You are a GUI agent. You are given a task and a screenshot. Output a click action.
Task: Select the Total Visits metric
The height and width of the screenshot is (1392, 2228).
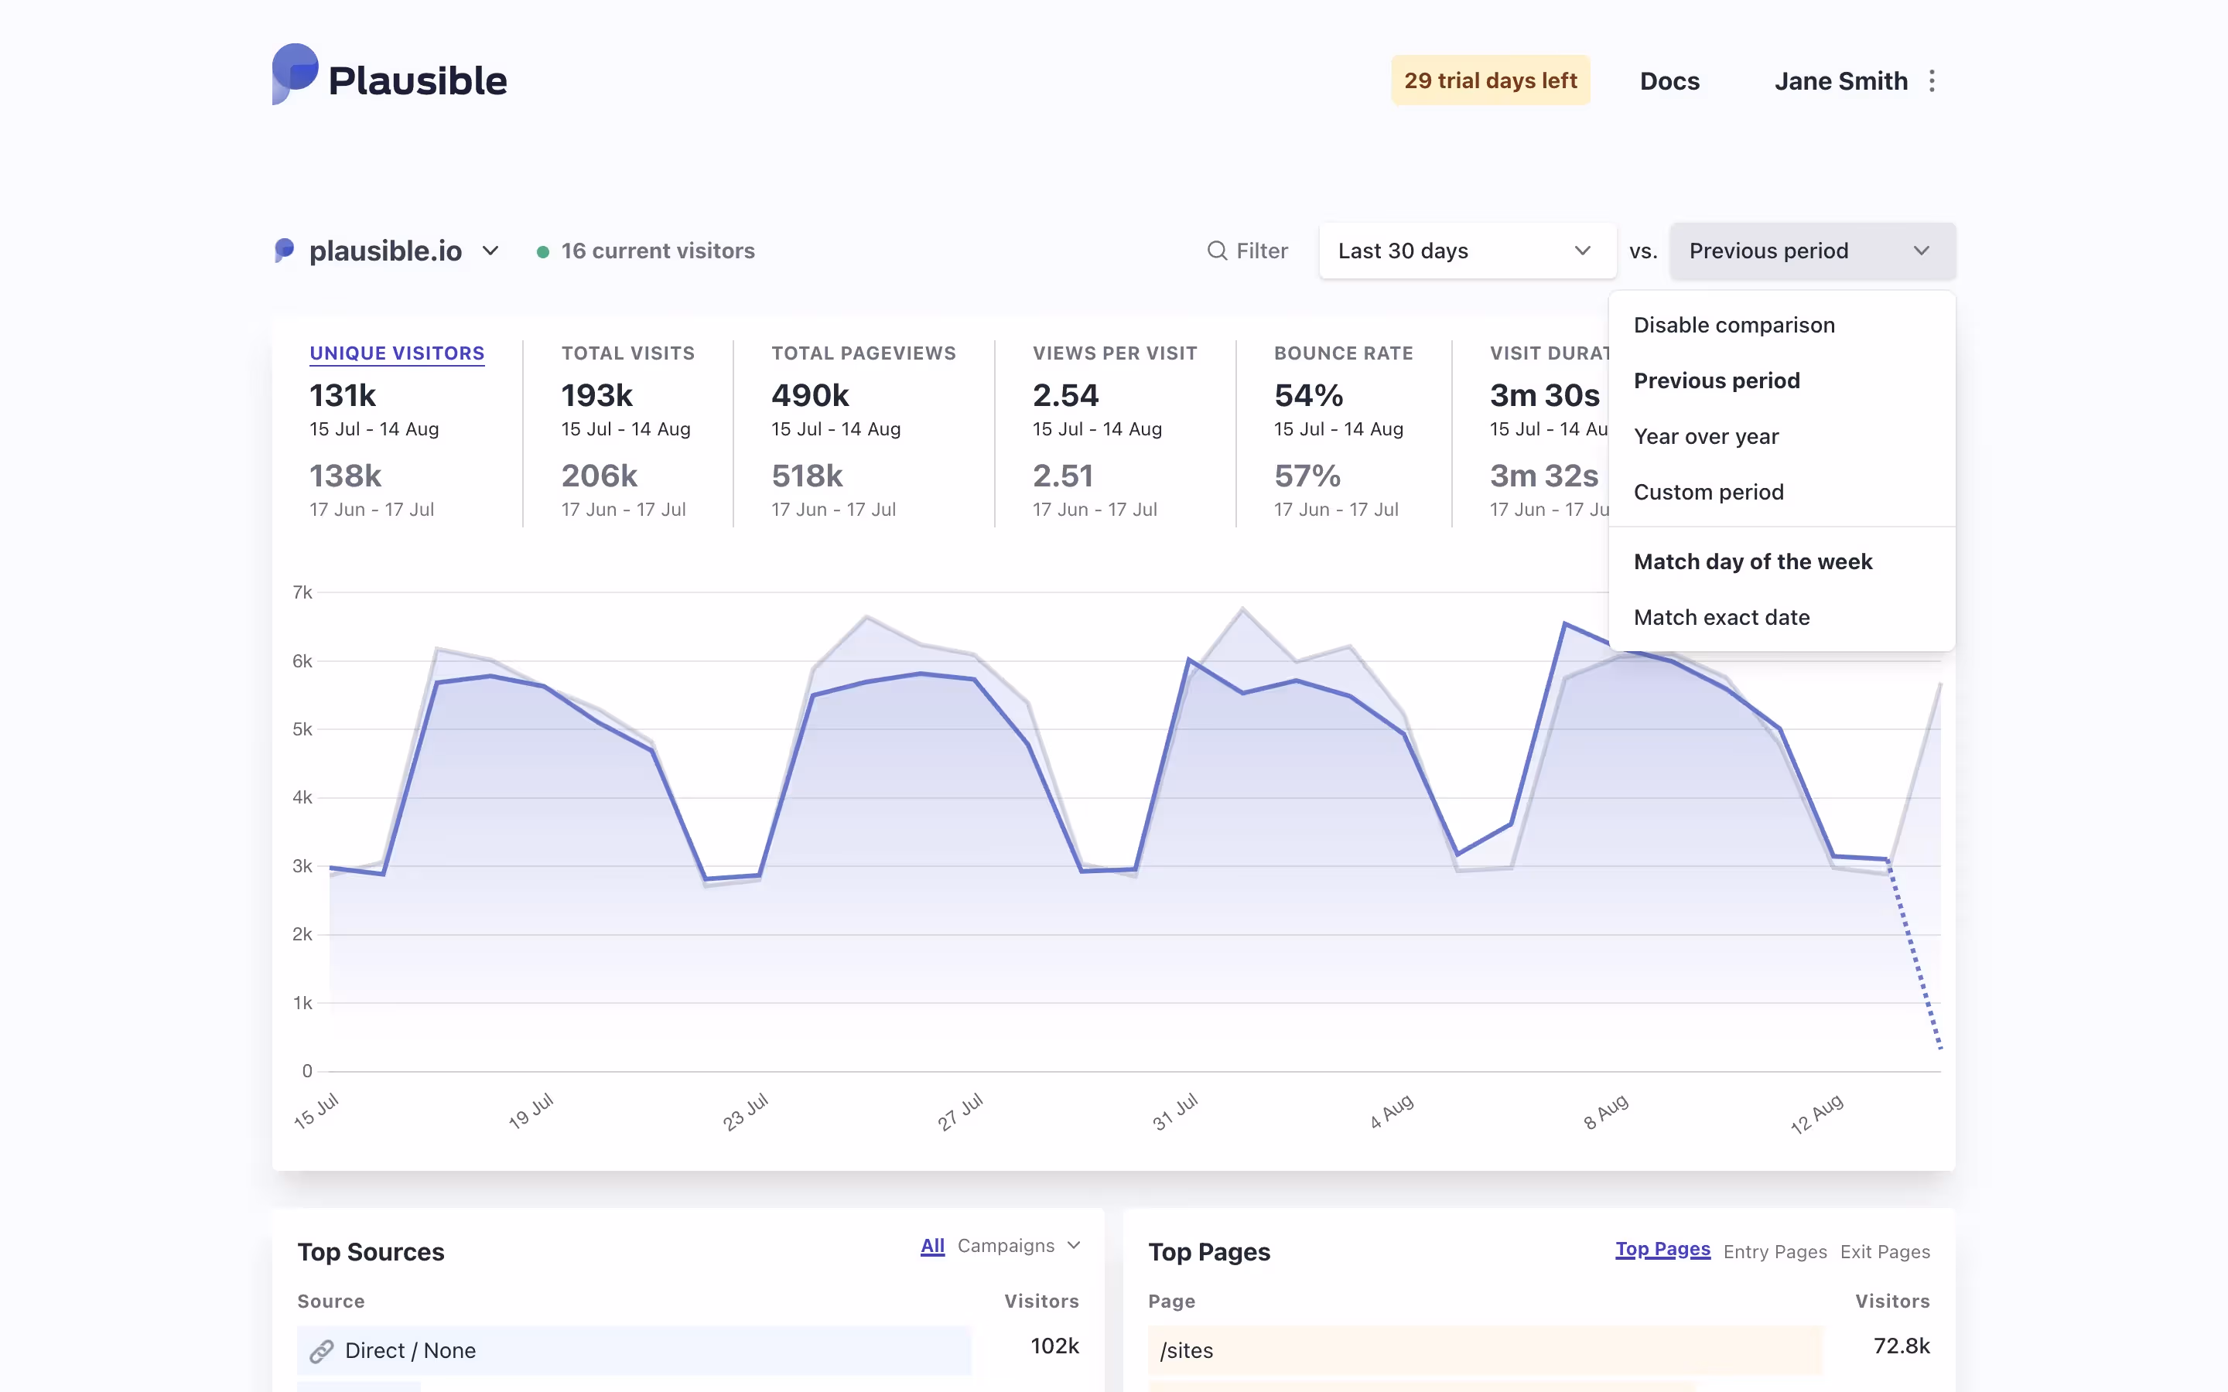pos(628,353)
